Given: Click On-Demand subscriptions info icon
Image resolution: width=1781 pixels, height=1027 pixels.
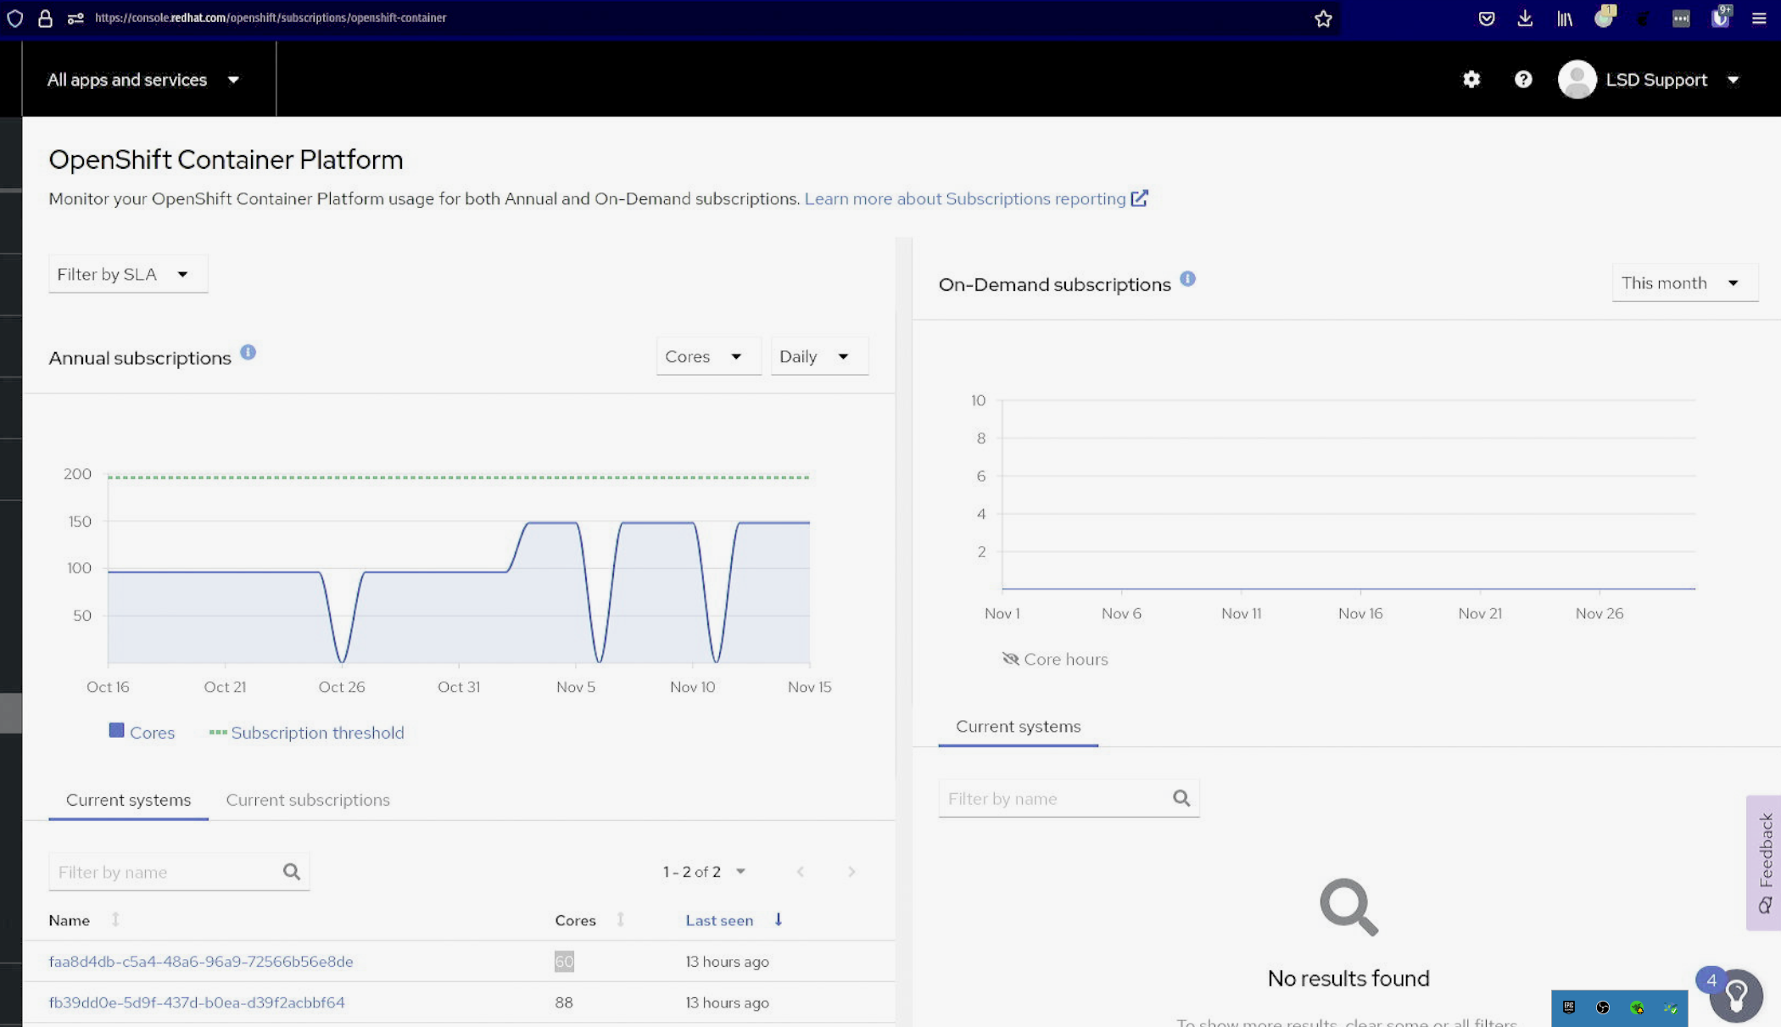Looking at the screenshot, I should click(1187, 279).
